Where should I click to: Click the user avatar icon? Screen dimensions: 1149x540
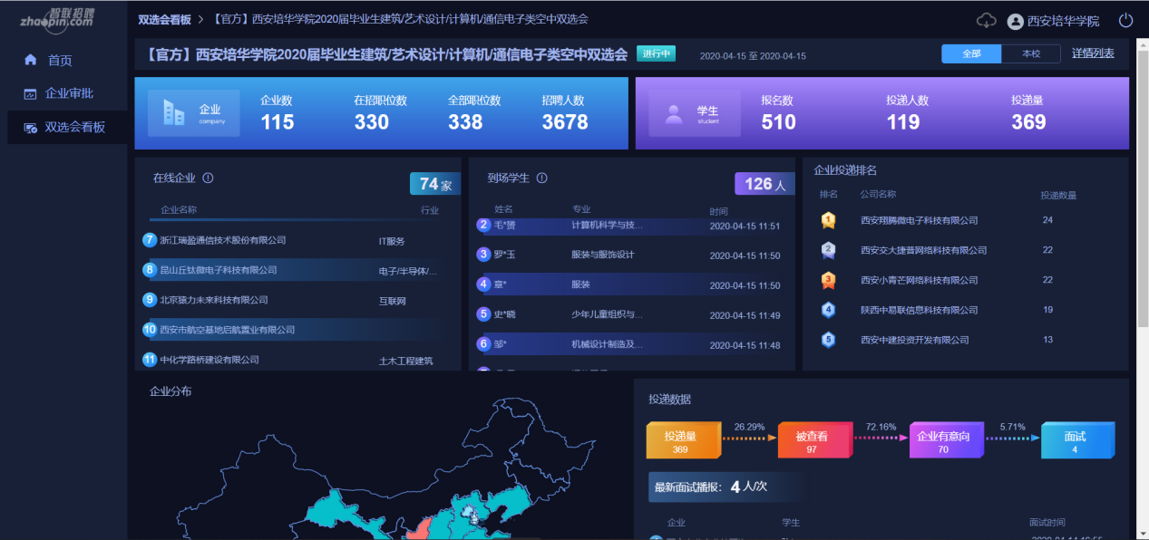click(x=1015, y=21)
